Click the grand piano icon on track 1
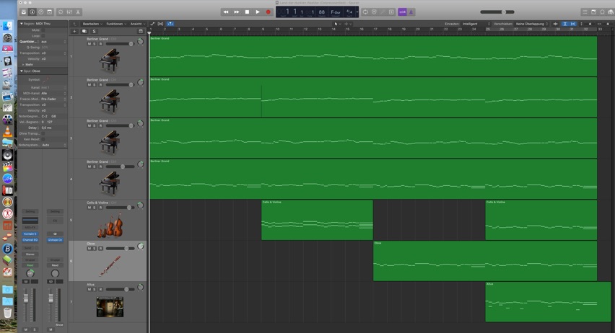The image size is (615, 333). tap(110, 61)
